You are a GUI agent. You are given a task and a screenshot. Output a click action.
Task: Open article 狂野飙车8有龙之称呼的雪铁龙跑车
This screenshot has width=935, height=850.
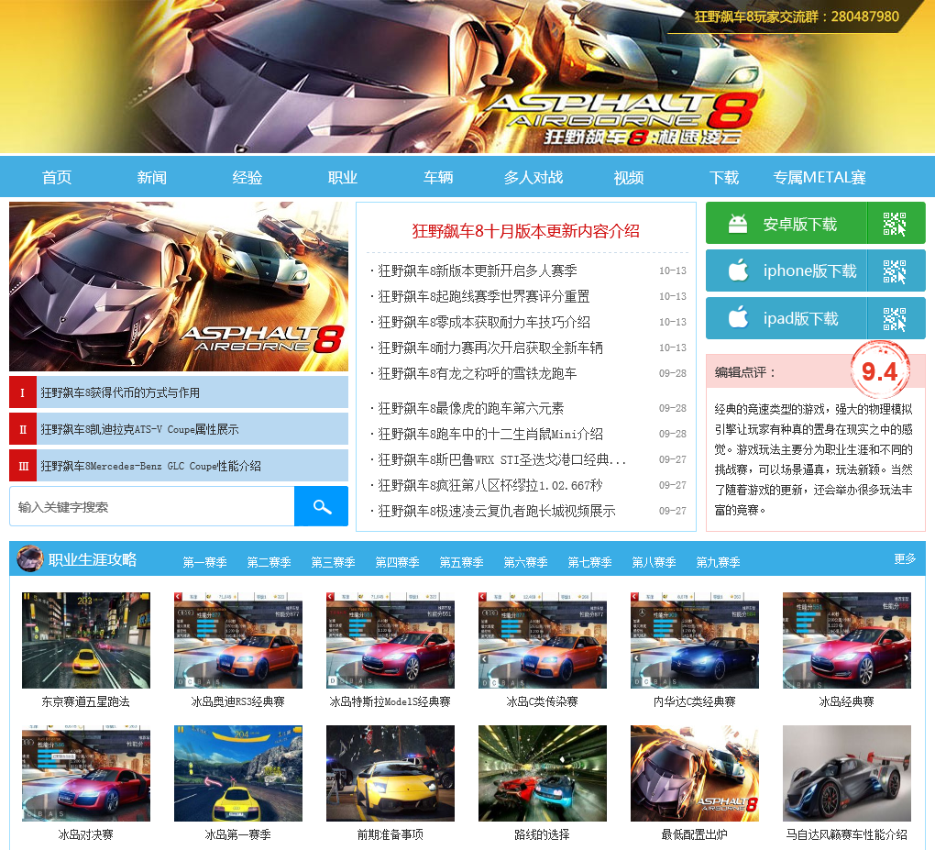click(x=477, y=373)
